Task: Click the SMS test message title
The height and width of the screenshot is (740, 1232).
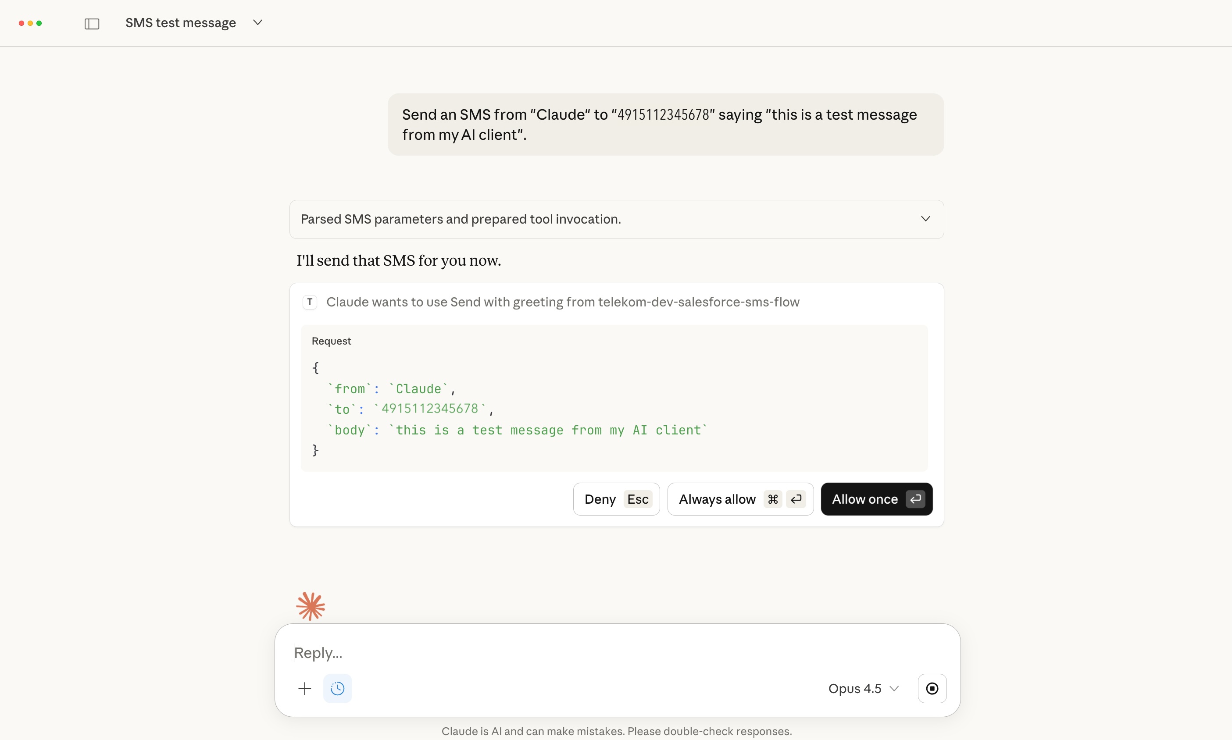Action: [x=181, y=23]
